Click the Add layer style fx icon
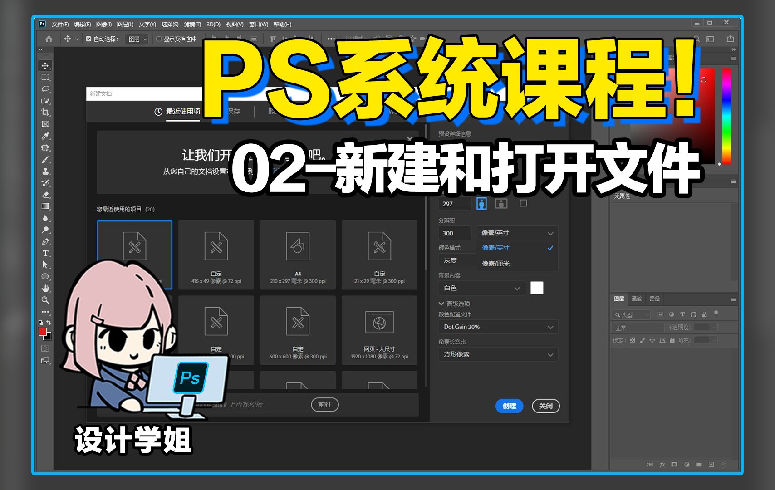The image size is (775, 490). point(662,465)
